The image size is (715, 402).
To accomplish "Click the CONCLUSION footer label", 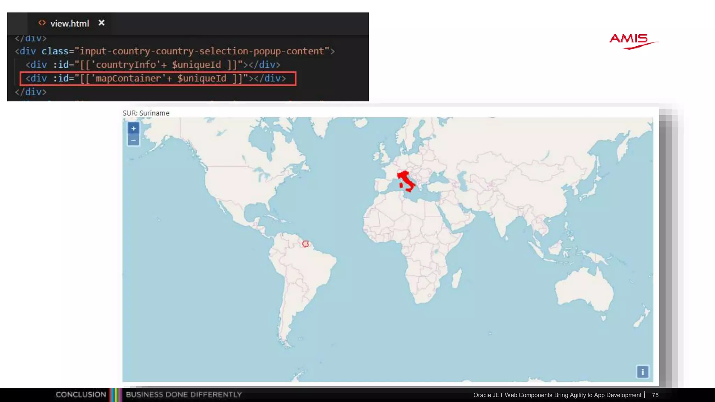I will tap(81, 395).
